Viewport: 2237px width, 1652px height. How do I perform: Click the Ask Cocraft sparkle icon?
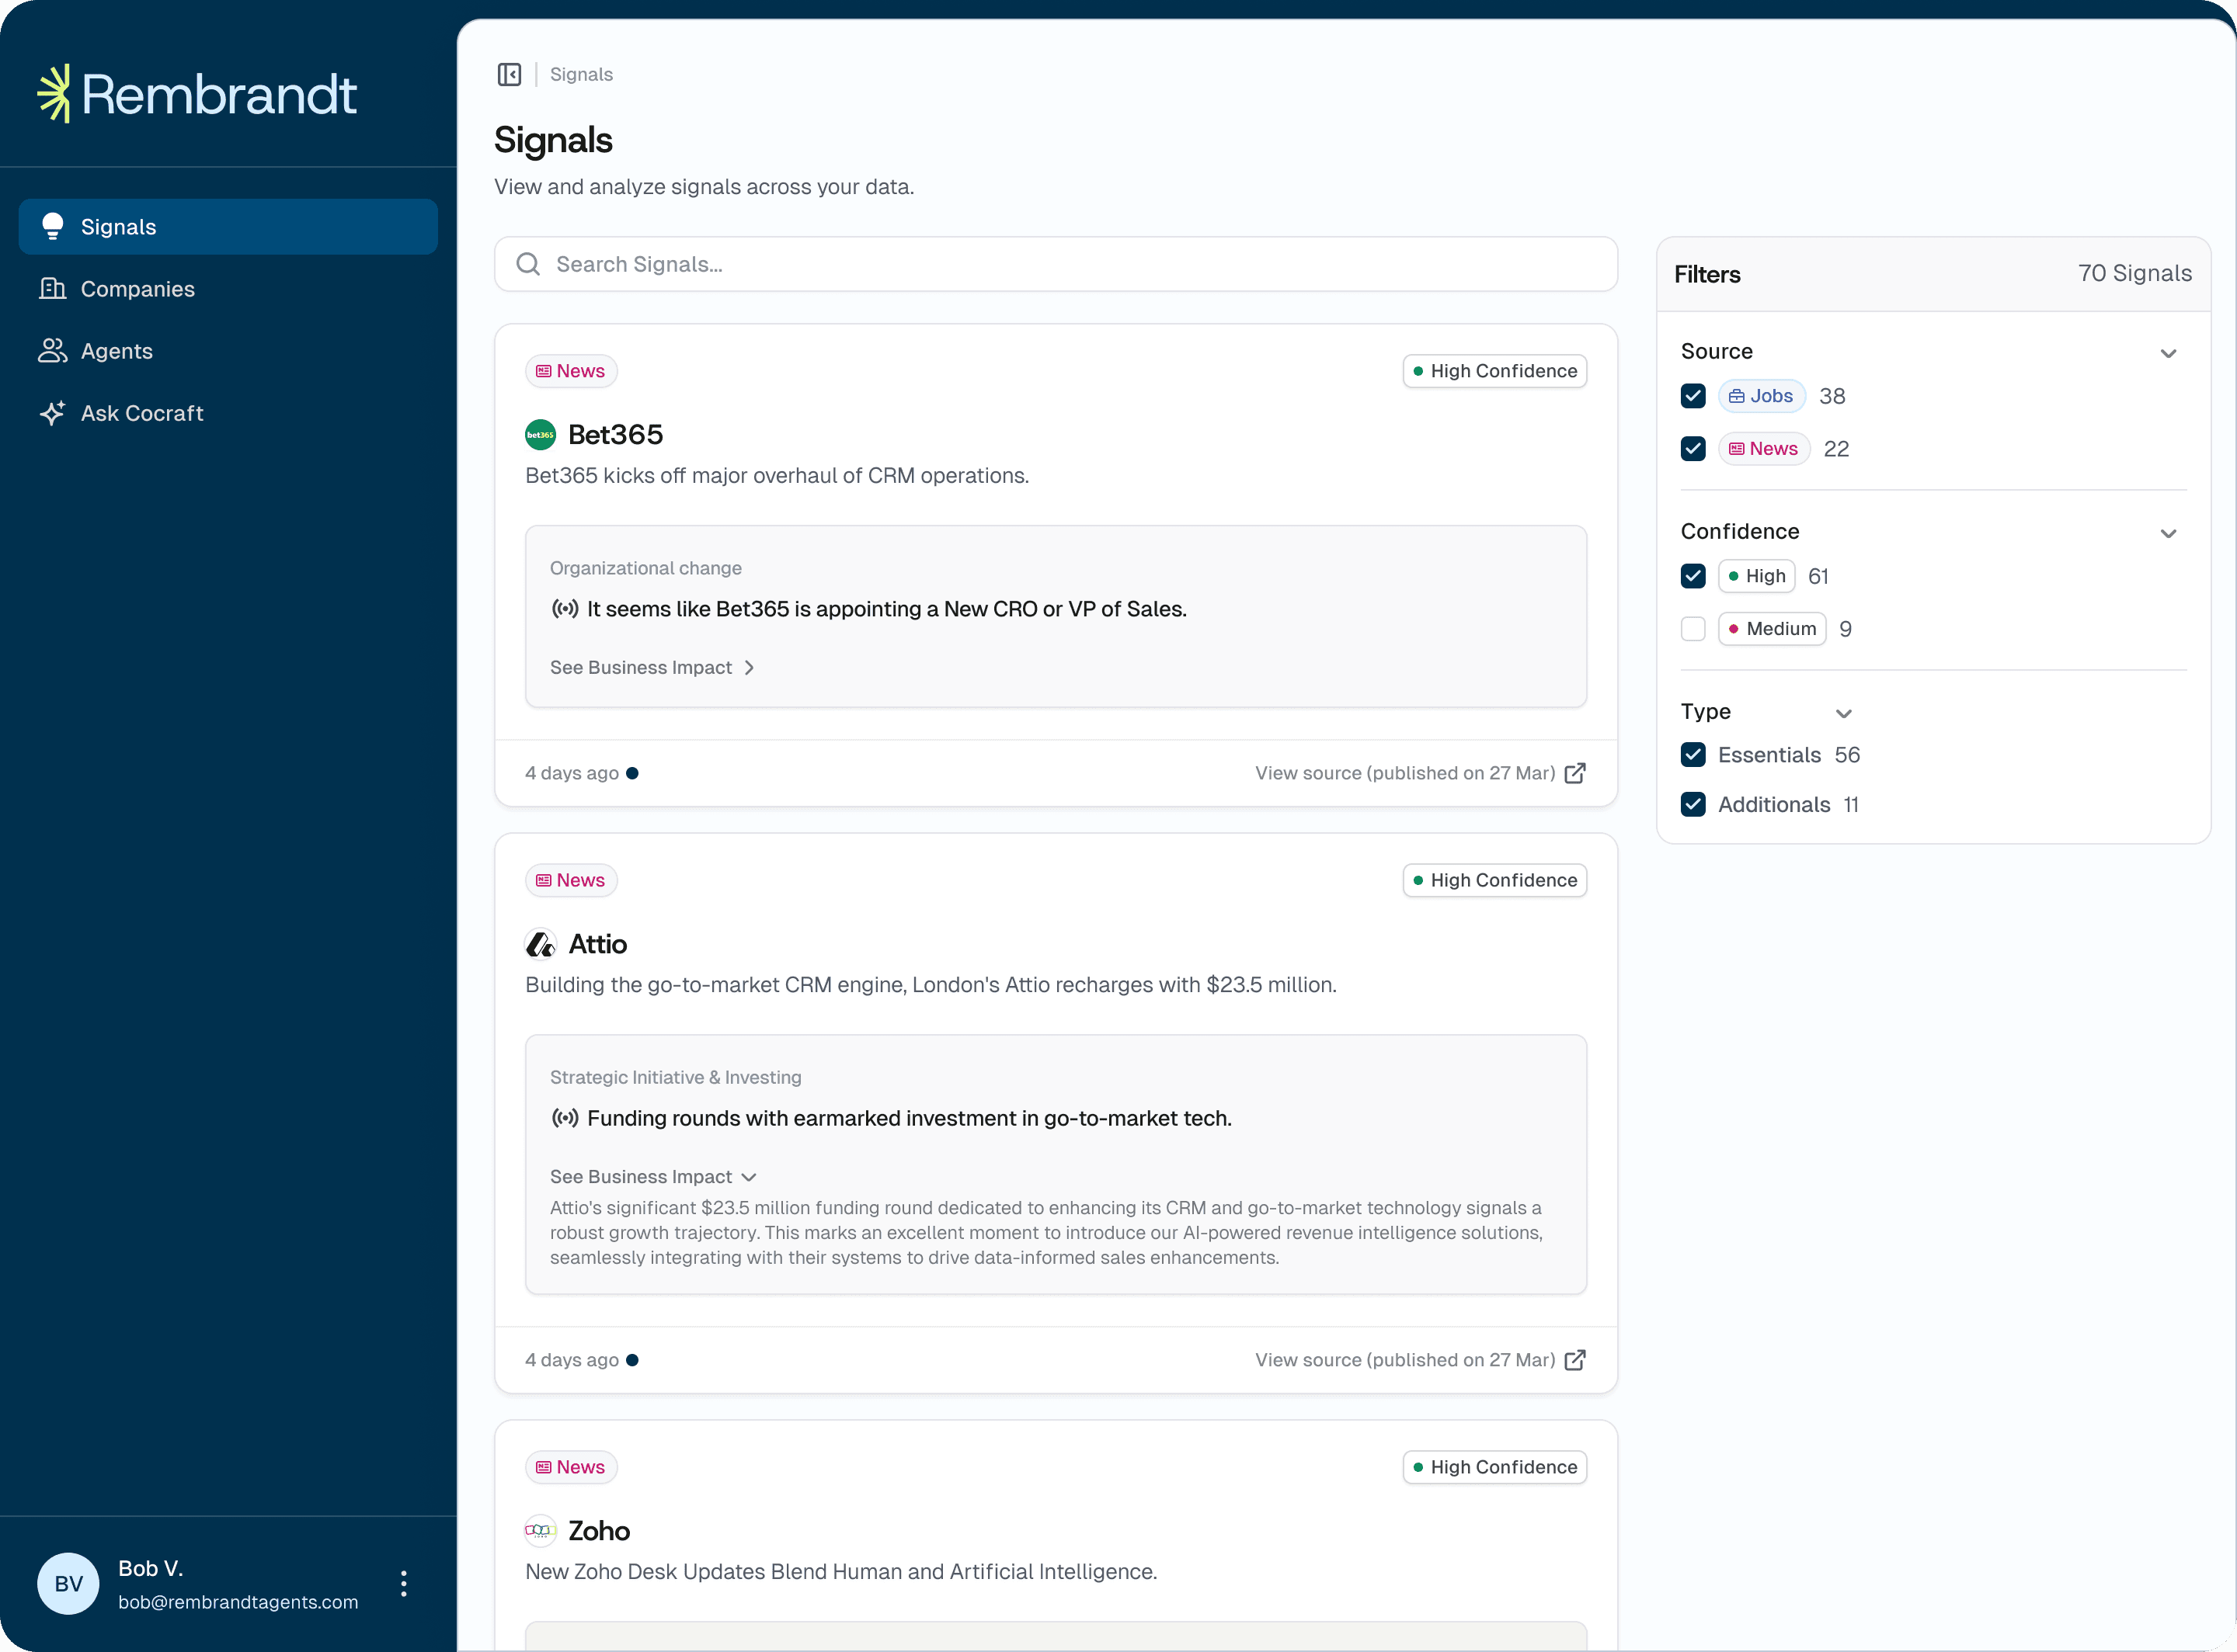[53, 413]
